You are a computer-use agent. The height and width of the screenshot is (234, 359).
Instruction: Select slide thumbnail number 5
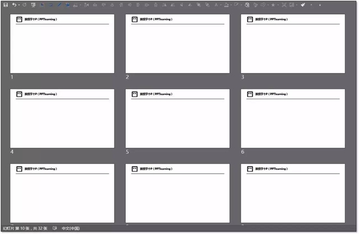click(178, 118)
